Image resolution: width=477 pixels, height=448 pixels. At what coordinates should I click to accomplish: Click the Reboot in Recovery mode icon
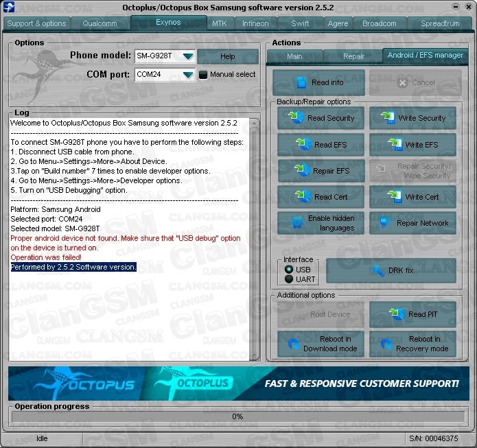pyautogui.click(x=386, y=344)
